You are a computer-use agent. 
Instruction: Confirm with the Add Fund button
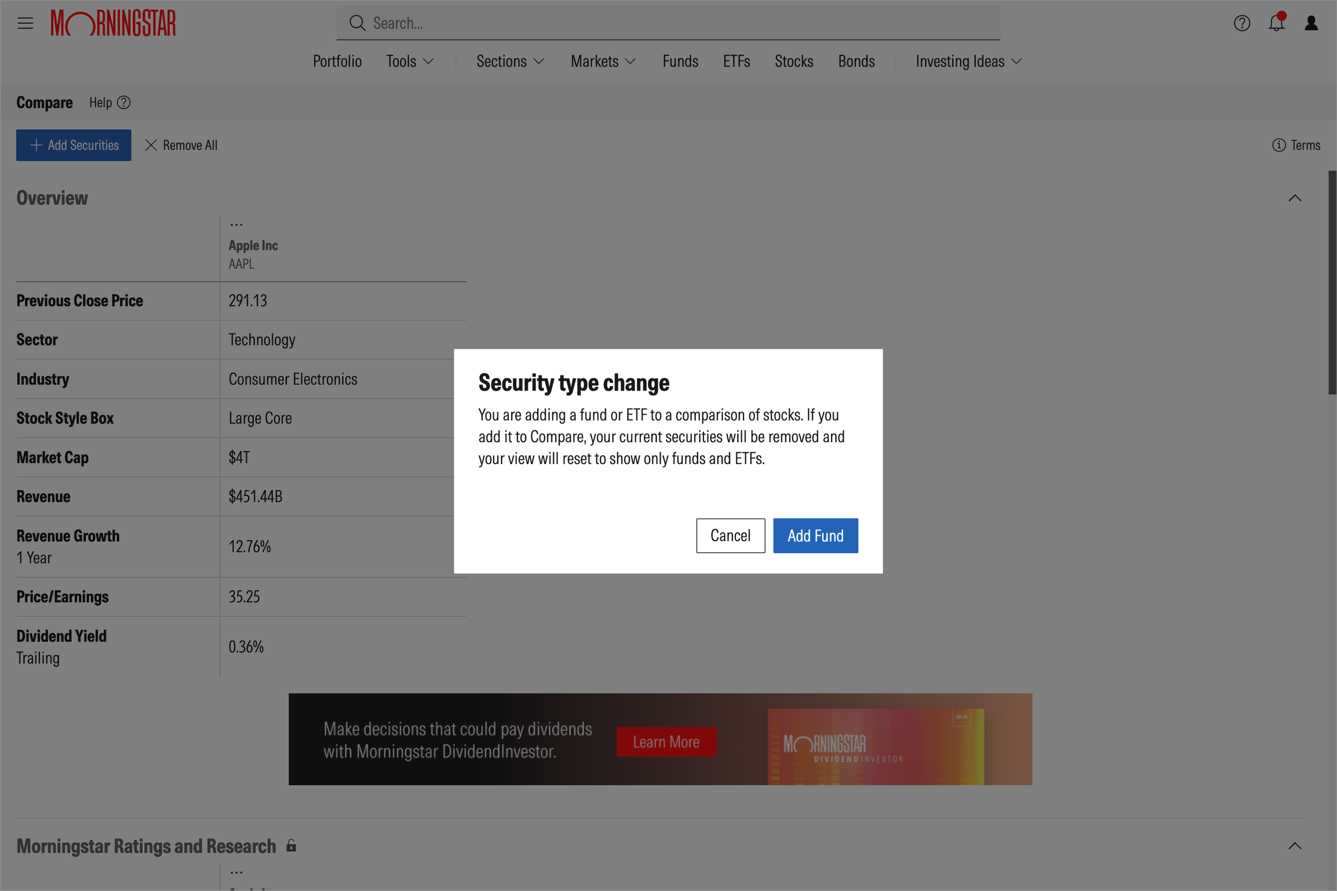pos(815,536)
